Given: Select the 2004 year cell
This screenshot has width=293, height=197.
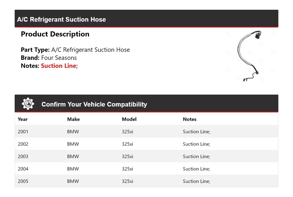Looking at the screenshot, I should click(x=23, y=169).
